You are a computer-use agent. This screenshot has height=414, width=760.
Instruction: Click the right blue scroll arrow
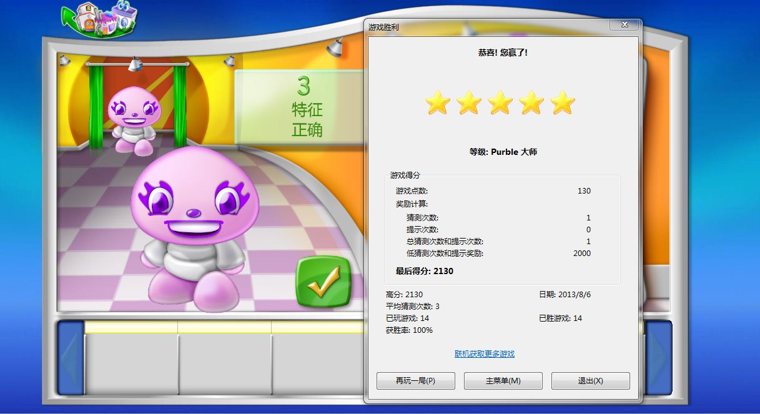pos(659,358)
